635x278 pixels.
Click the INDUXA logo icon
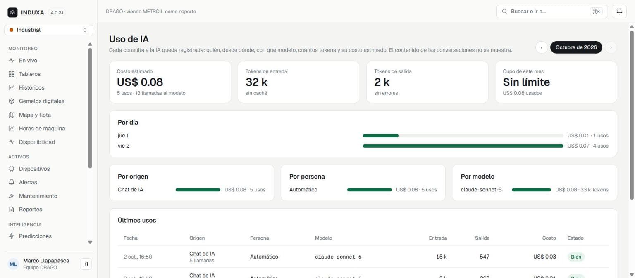12,12
